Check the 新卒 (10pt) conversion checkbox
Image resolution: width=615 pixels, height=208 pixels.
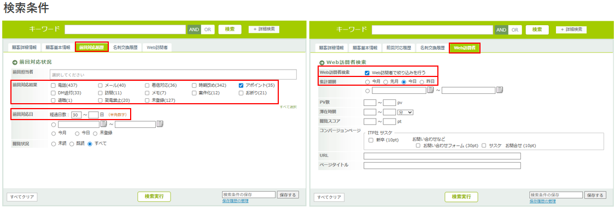click(x=371, y=140)
